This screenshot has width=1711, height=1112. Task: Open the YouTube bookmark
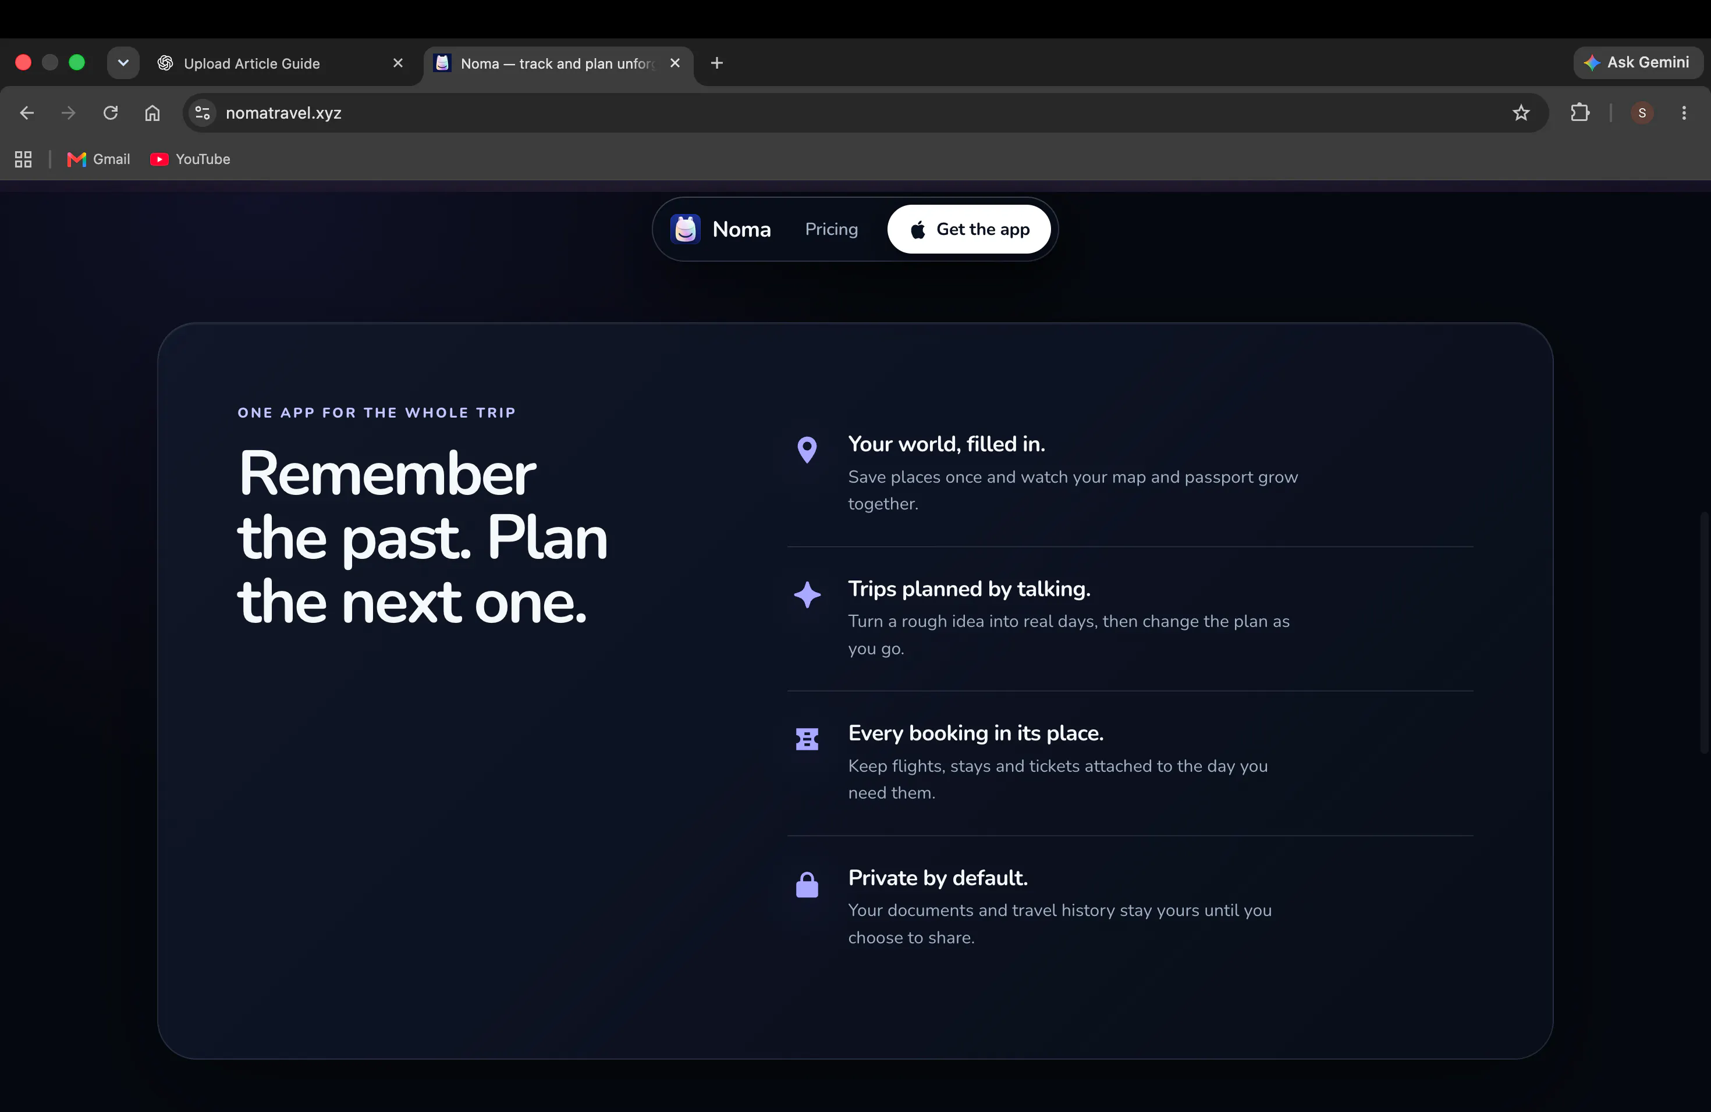[x=190, y=159]
